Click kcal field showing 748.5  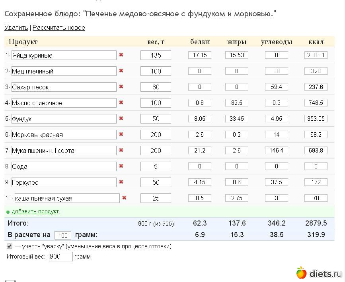click(316, 103)
